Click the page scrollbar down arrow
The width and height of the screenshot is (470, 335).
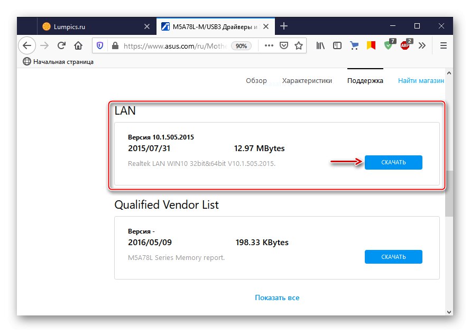(x=449, y=312)
